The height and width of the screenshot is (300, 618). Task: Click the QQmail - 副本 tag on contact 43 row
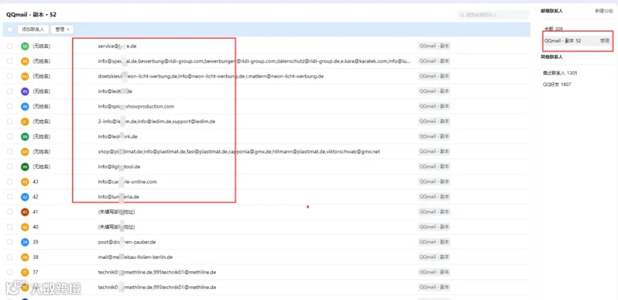(x=434, y=182)
